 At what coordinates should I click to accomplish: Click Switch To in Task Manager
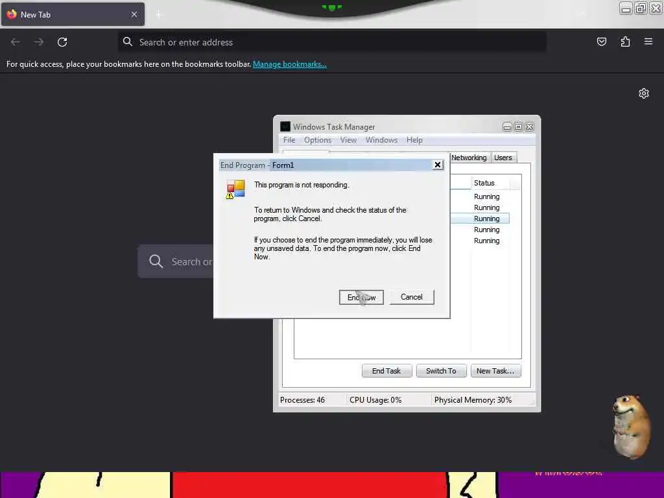[x=441, y=371]
